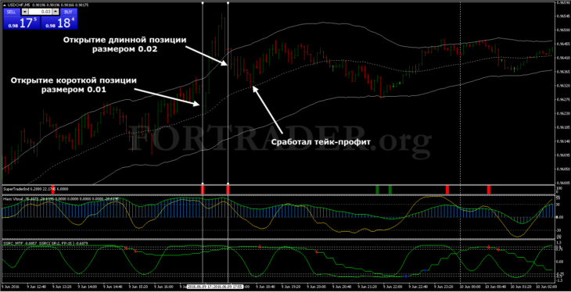Click the 10 Jun 00:00 time axis label
571x292 pixels.
(470, 287)
